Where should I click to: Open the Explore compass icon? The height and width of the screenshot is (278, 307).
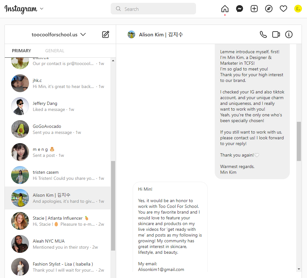(x=269, y=9)
